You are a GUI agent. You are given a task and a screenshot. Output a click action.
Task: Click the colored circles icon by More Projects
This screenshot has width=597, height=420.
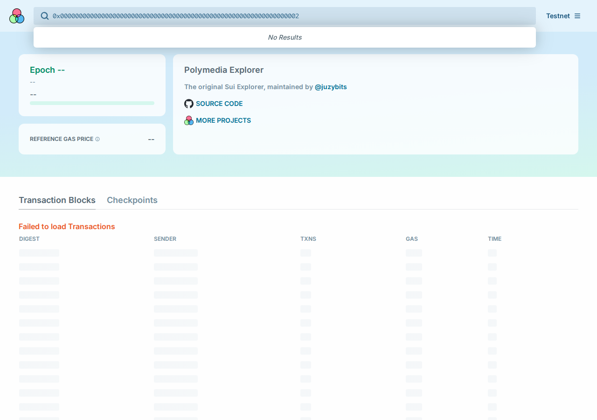(189, 120)
